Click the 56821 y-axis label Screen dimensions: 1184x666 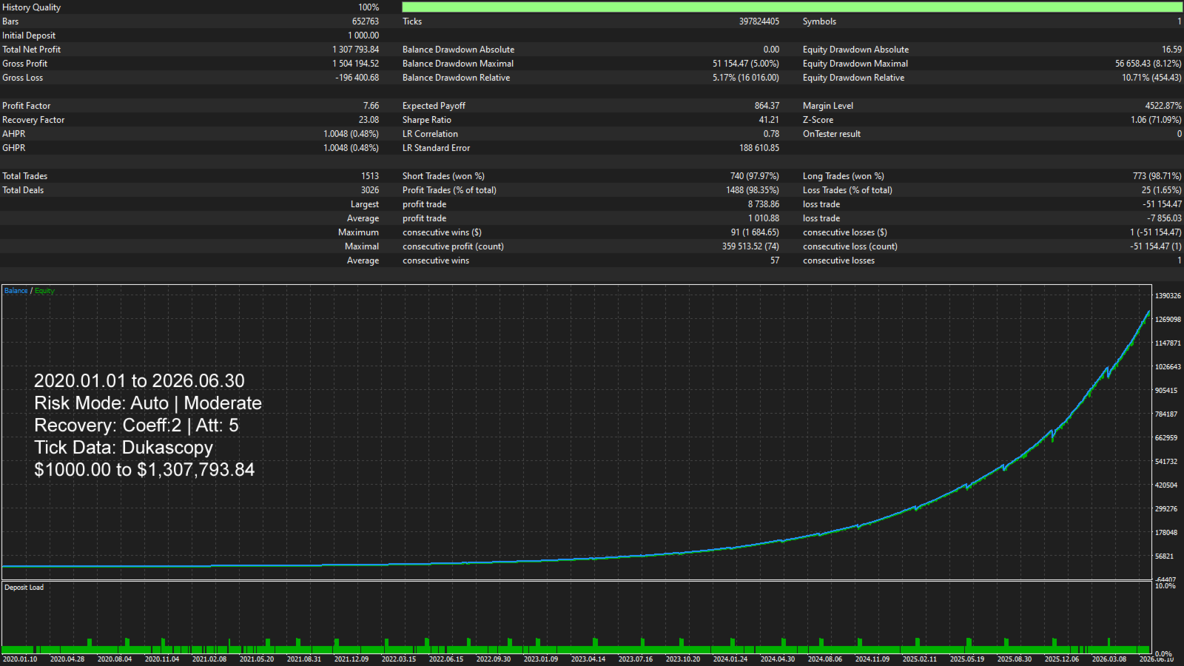tap(1164, 556)
